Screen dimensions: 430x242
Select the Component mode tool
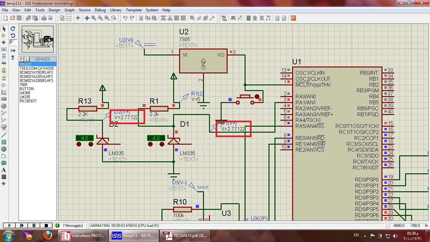[4, 36]
